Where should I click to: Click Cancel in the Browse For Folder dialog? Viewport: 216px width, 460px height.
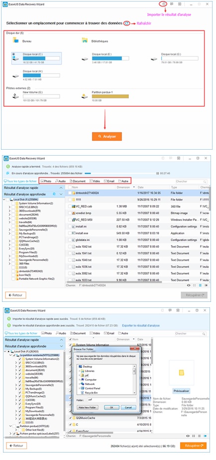128,407
